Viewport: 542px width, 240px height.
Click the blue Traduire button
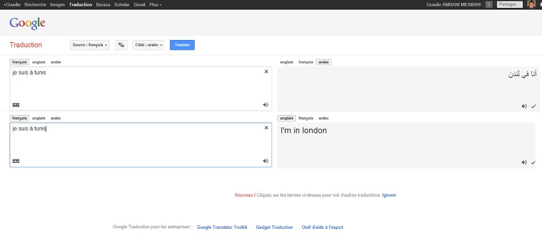tap(182, 45)
